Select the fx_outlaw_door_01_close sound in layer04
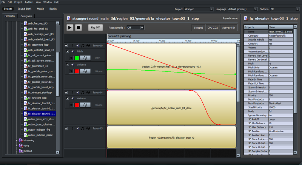 pos(171,108)
